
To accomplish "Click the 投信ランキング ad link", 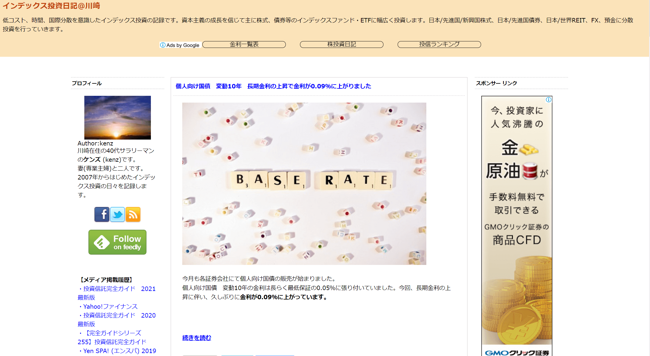I will click(x=439, y=44).
